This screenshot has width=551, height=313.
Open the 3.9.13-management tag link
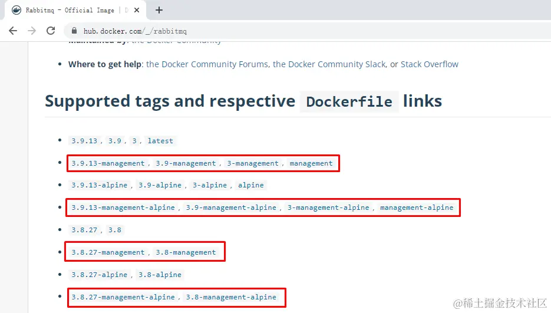tap(108, 163)
